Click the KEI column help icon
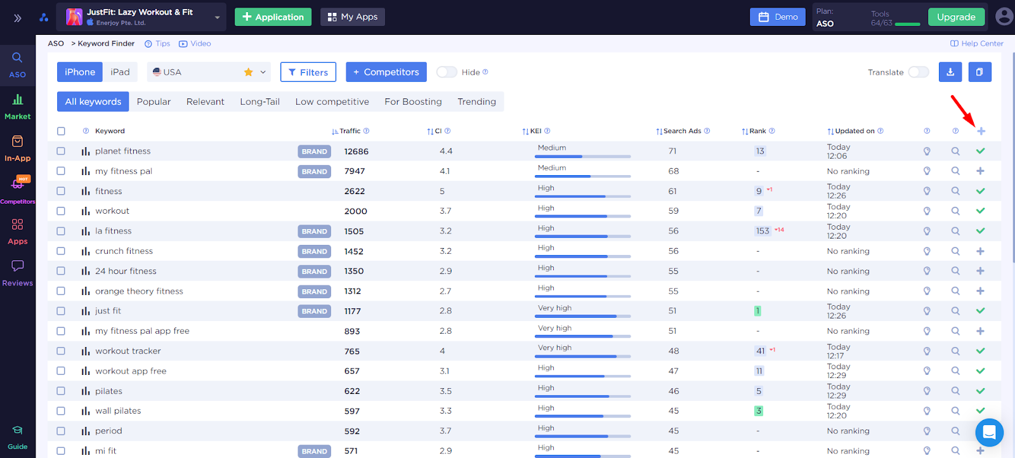1015x458 pixels. pos(547,131)
